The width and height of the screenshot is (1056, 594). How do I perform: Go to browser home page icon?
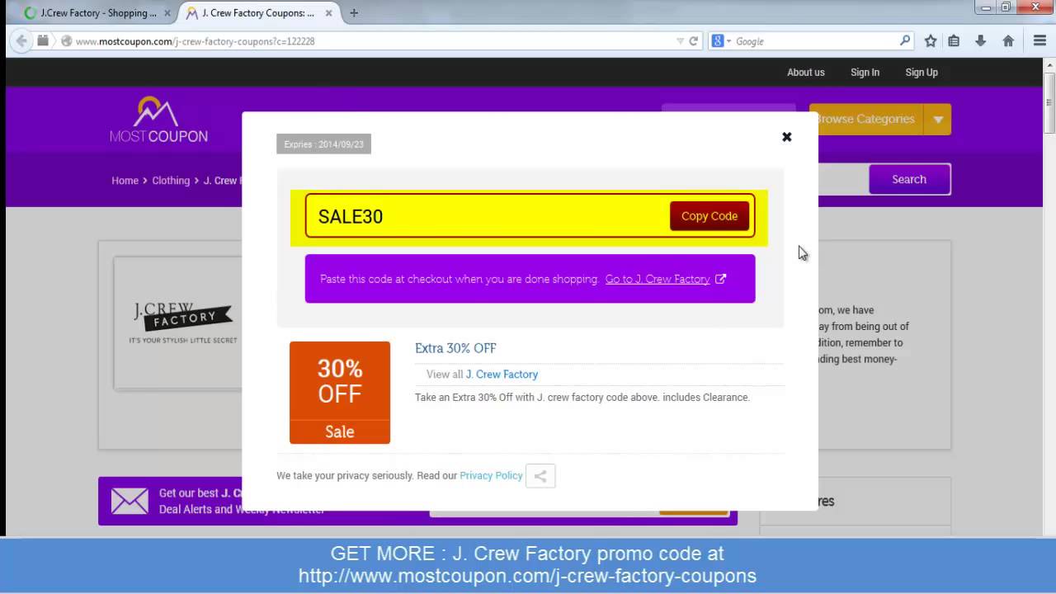[1008, 40]
